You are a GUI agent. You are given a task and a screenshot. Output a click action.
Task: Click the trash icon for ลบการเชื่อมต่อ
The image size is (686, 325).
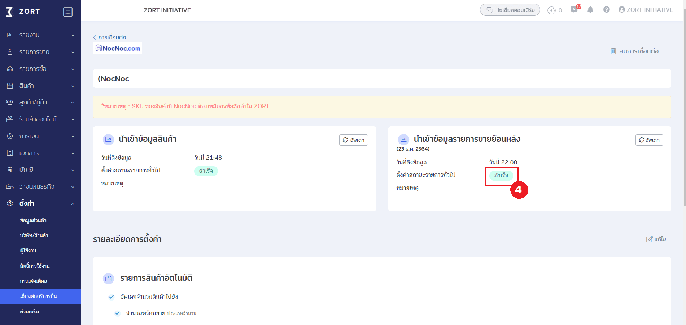613,51
